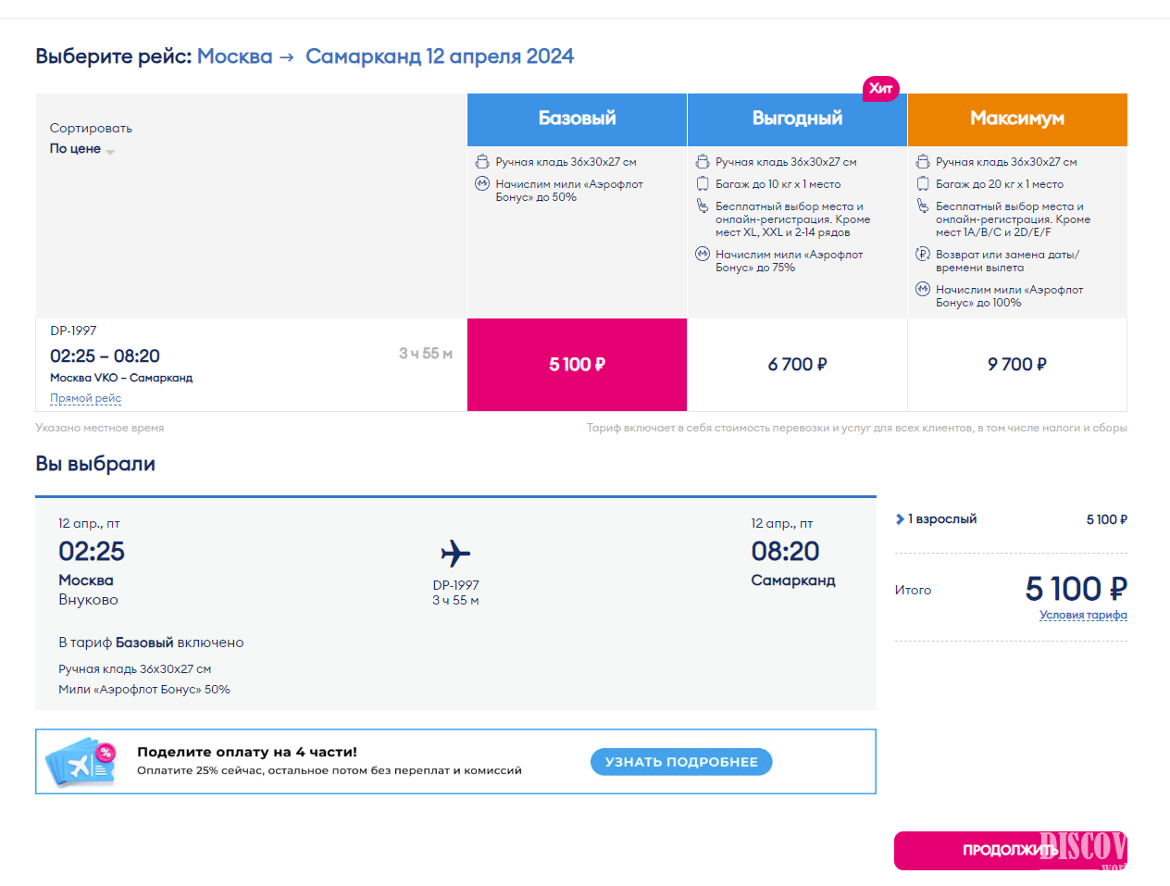Click the discount tickets promo icon
The image size is (1170, 886).
coord(81,762)
